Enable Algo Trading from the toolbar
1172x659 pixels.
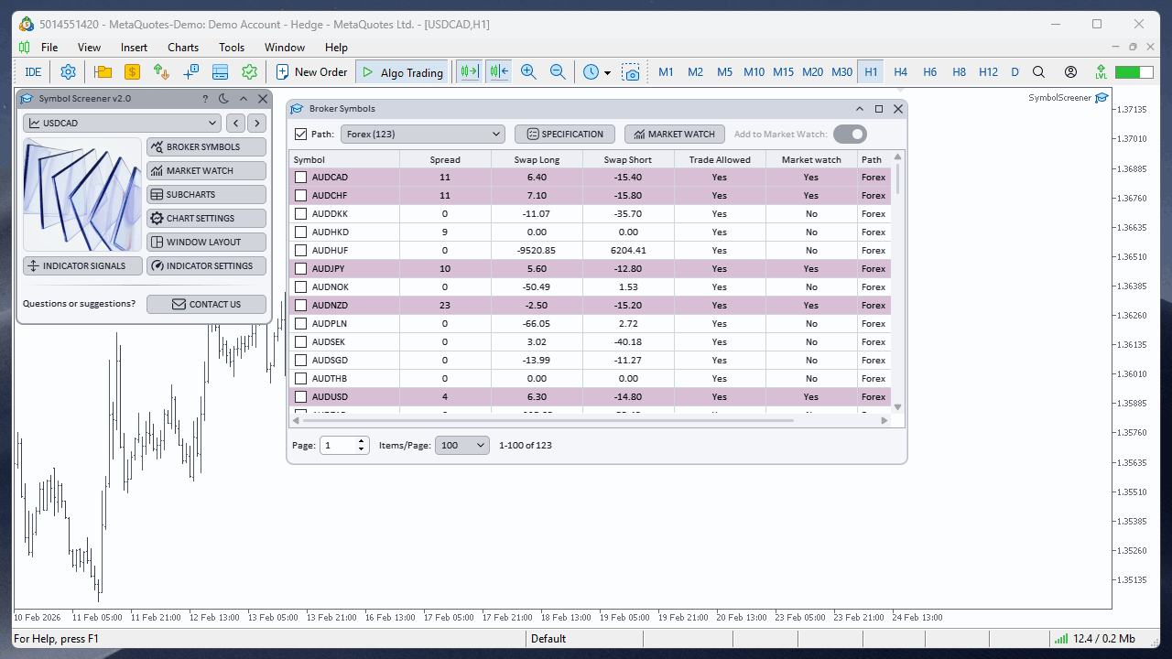pyautogui.click(x=401, y=71)
